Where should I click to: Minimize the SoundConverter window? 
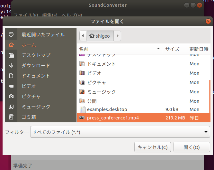tap(187, 5)
